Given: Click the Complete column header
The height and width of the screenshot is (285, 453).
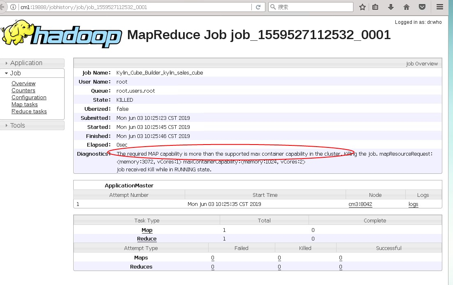Looking at the screenshot, I should pos(375,220).
